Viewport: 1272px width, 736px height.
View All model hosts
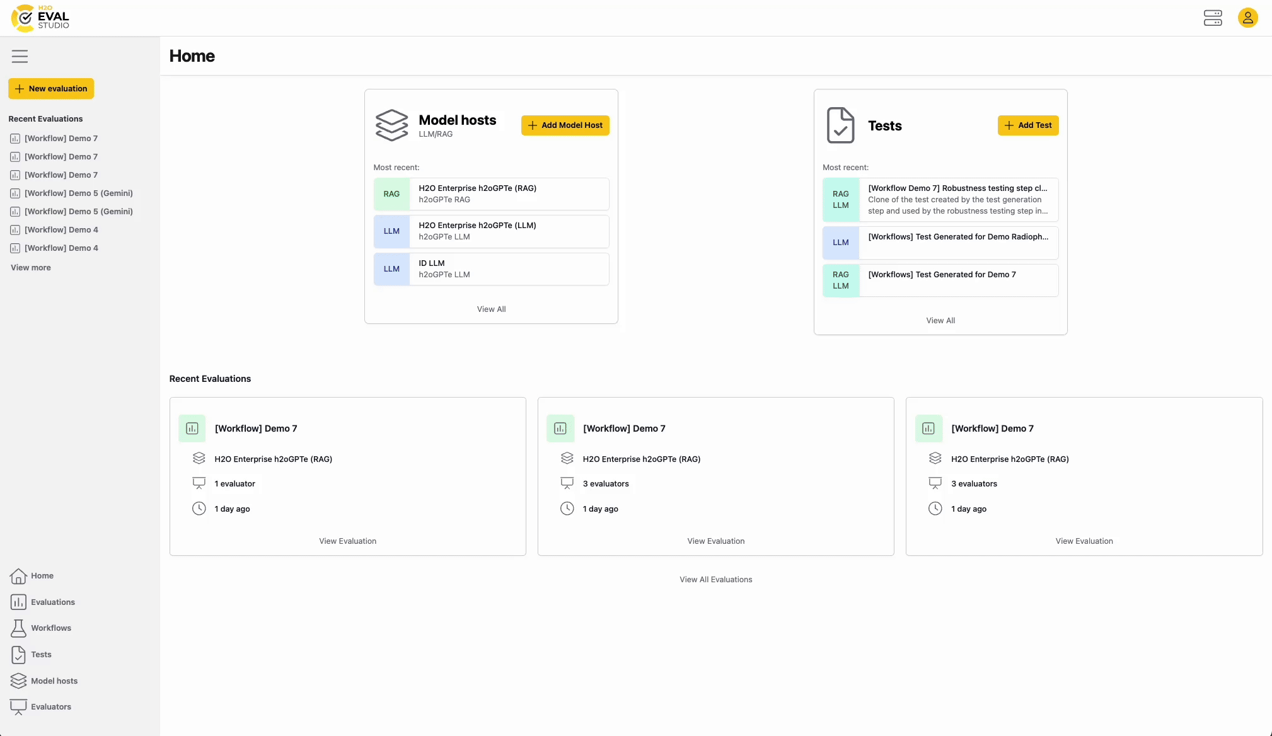(491, 309)
